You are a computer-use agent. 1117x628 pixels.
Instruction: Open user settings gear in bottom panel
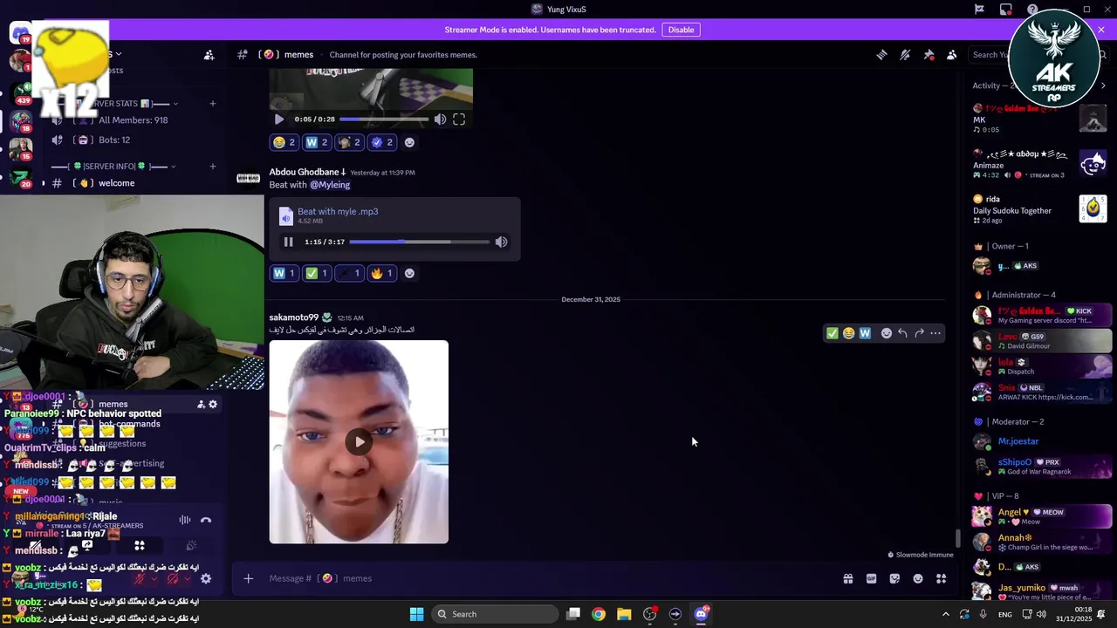coord(206,578)
